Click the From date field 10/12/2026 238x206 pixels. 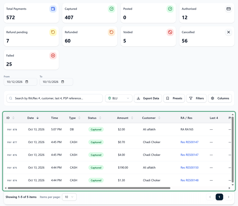point(20,82)
